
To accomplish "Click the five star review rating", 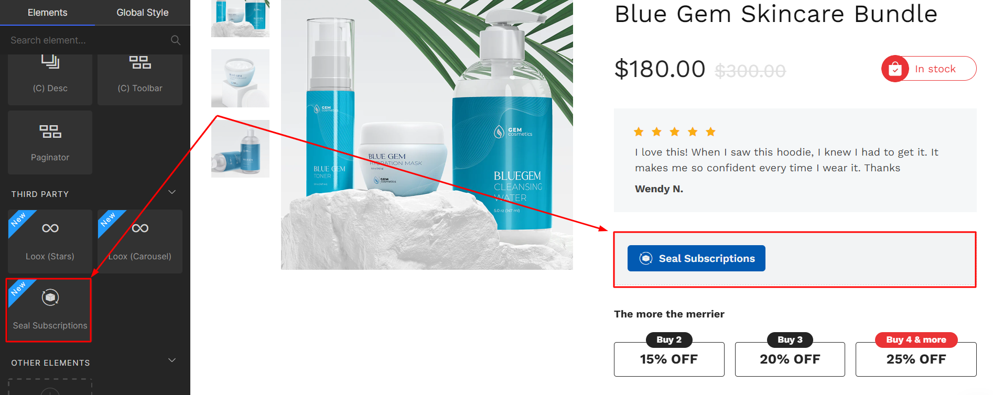I will (675, 132).
